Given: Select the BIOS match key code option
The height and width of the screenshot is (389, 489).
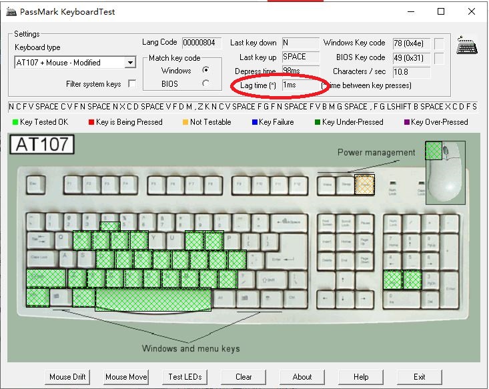Looking at the screenshot, I should coord(205,83).
